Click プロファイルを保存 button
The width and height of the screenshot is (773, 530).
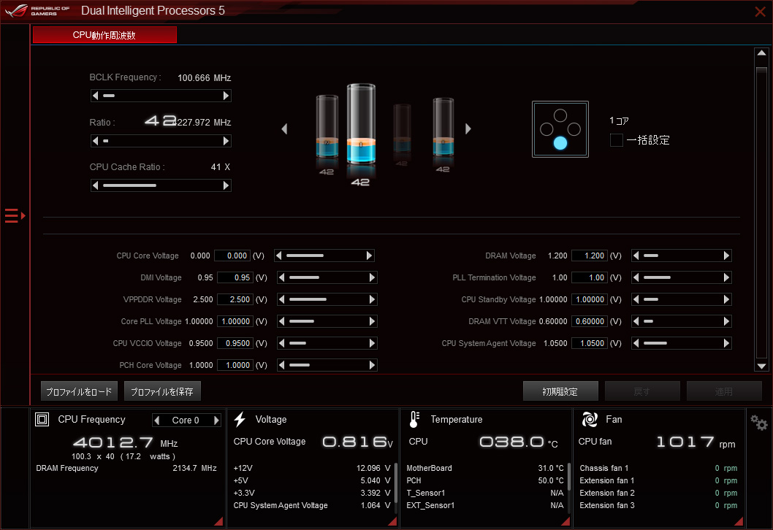coord(162,391)
